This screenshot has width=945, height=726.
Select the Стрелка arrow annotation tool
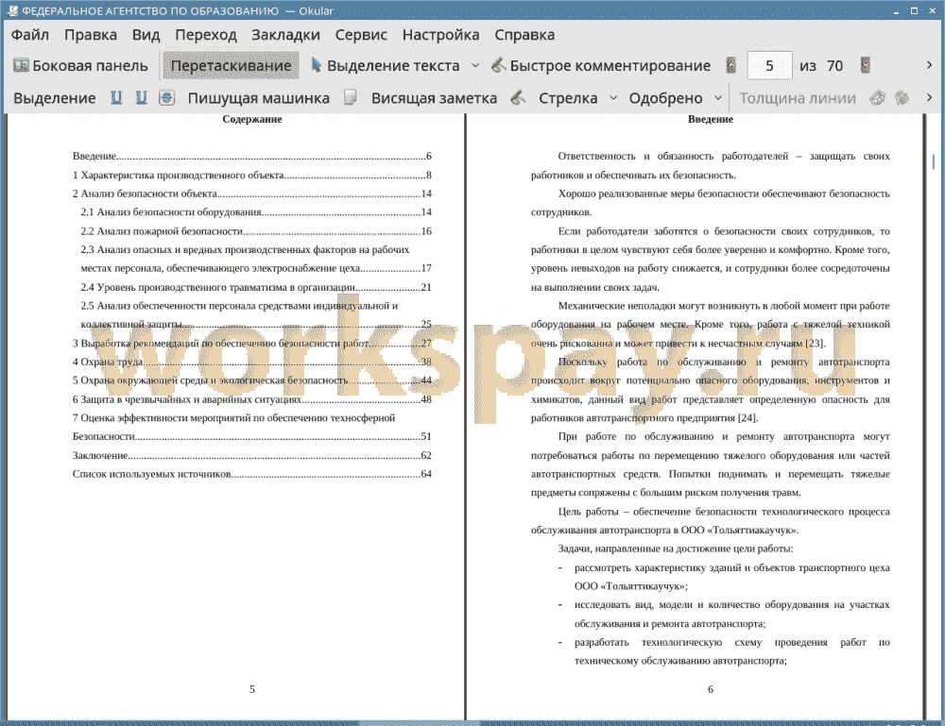click(568, 98)
